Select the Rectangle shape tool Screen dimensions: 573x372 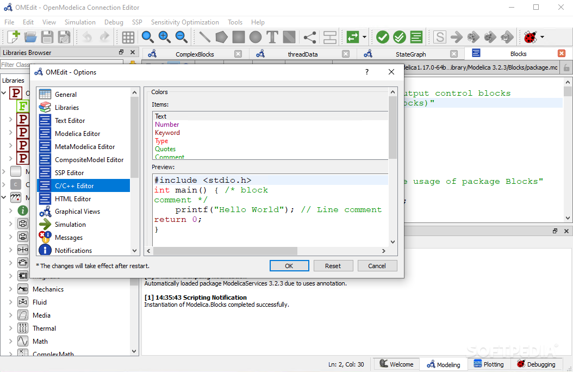click(239, 37)
